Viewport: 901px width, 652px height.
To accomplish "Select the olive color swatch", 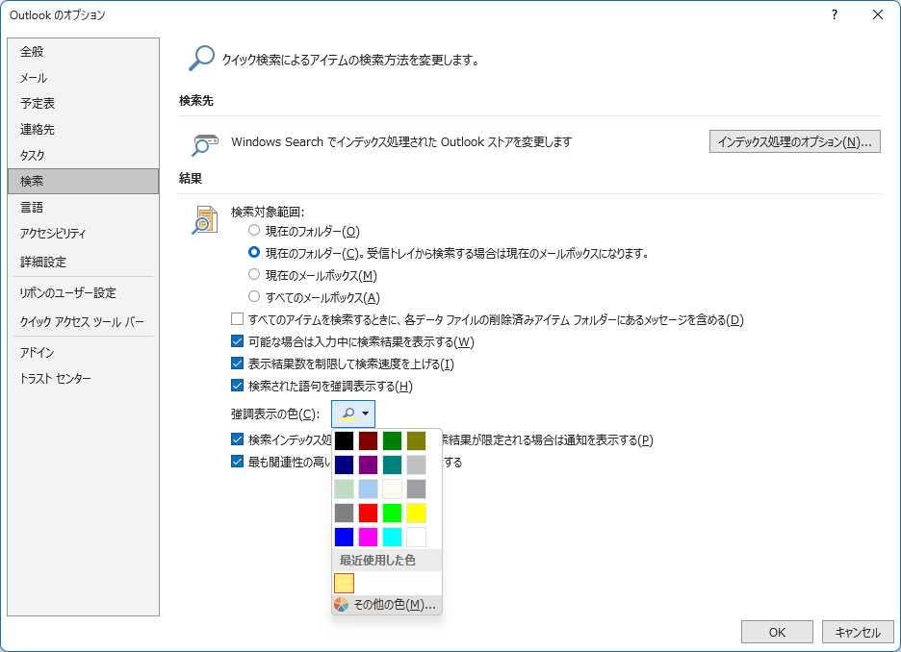I will (x=417, y=440).
